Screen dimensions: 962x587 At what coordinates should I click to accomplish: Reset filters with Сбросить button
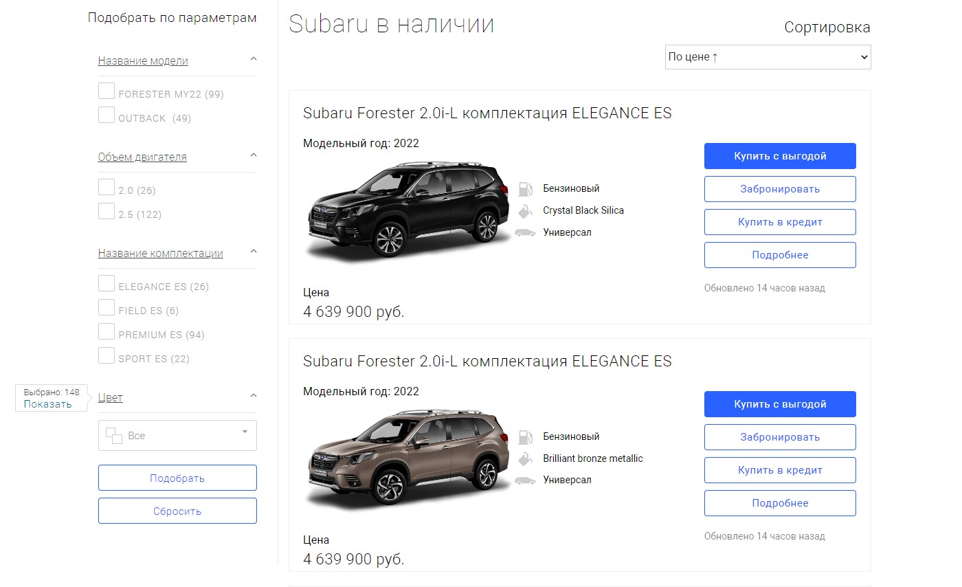(177, 511)
